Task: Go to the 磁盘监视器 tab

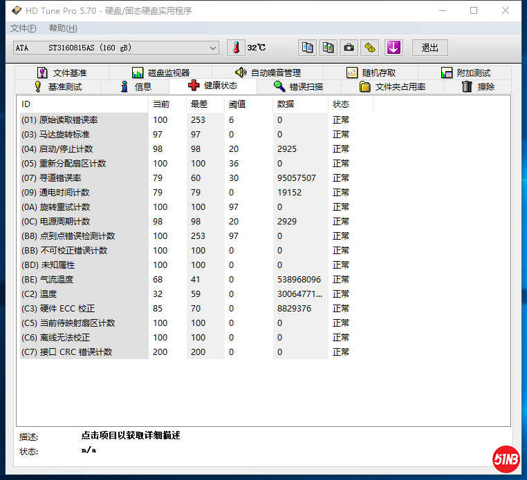Action: 160,73
